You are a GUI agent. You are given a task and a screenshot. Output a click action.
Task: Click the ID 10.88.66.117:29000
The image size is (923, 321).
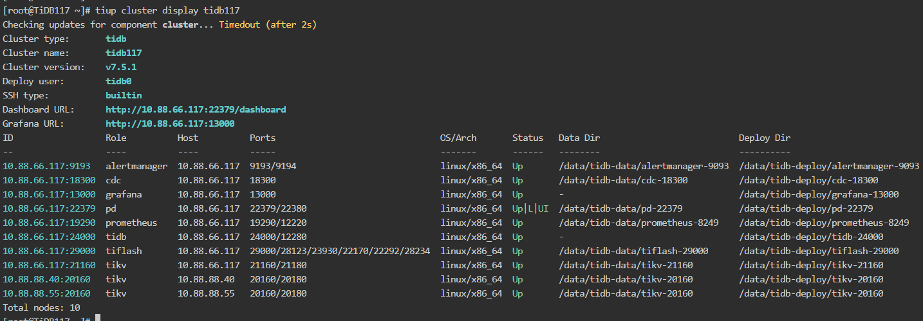point(49,251)
